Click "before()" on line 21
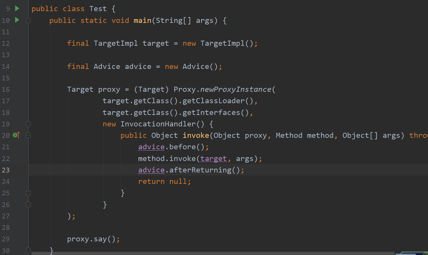 [187, 147]
